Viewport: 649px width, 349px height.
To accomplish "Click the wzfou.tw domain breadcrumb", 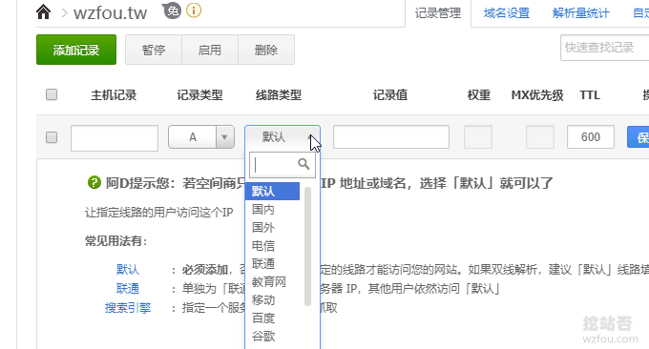I will point(110,12).
